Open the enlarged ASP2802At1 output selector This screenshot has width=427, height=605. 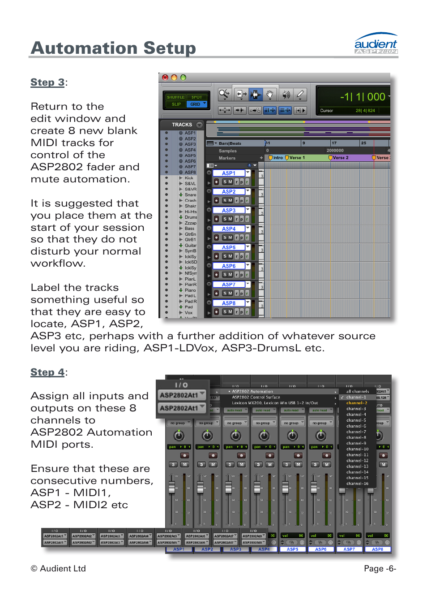click(182, 408)
